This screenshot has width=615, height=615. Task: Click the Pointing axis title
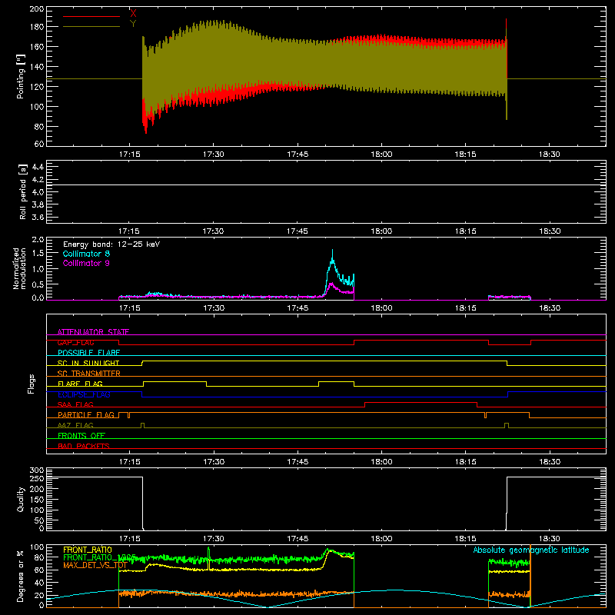(21, 77)
